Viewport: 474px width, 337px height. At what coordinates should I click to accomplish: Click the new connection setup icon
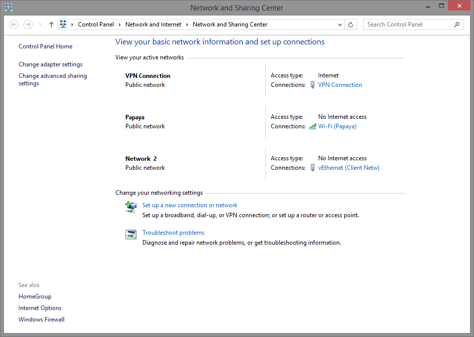tap(131, 207)
